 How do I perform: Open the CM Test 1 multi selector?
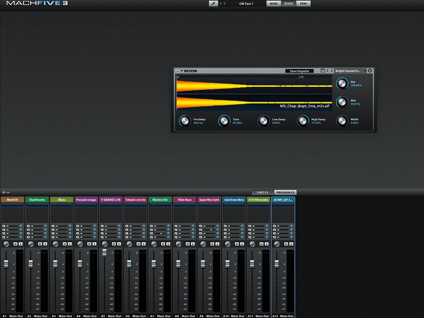click(246, 3)
